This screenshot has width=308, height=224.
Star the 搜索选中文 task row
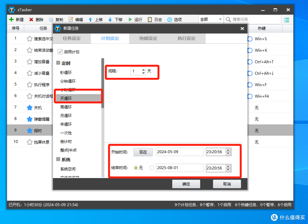pos(29,39)
